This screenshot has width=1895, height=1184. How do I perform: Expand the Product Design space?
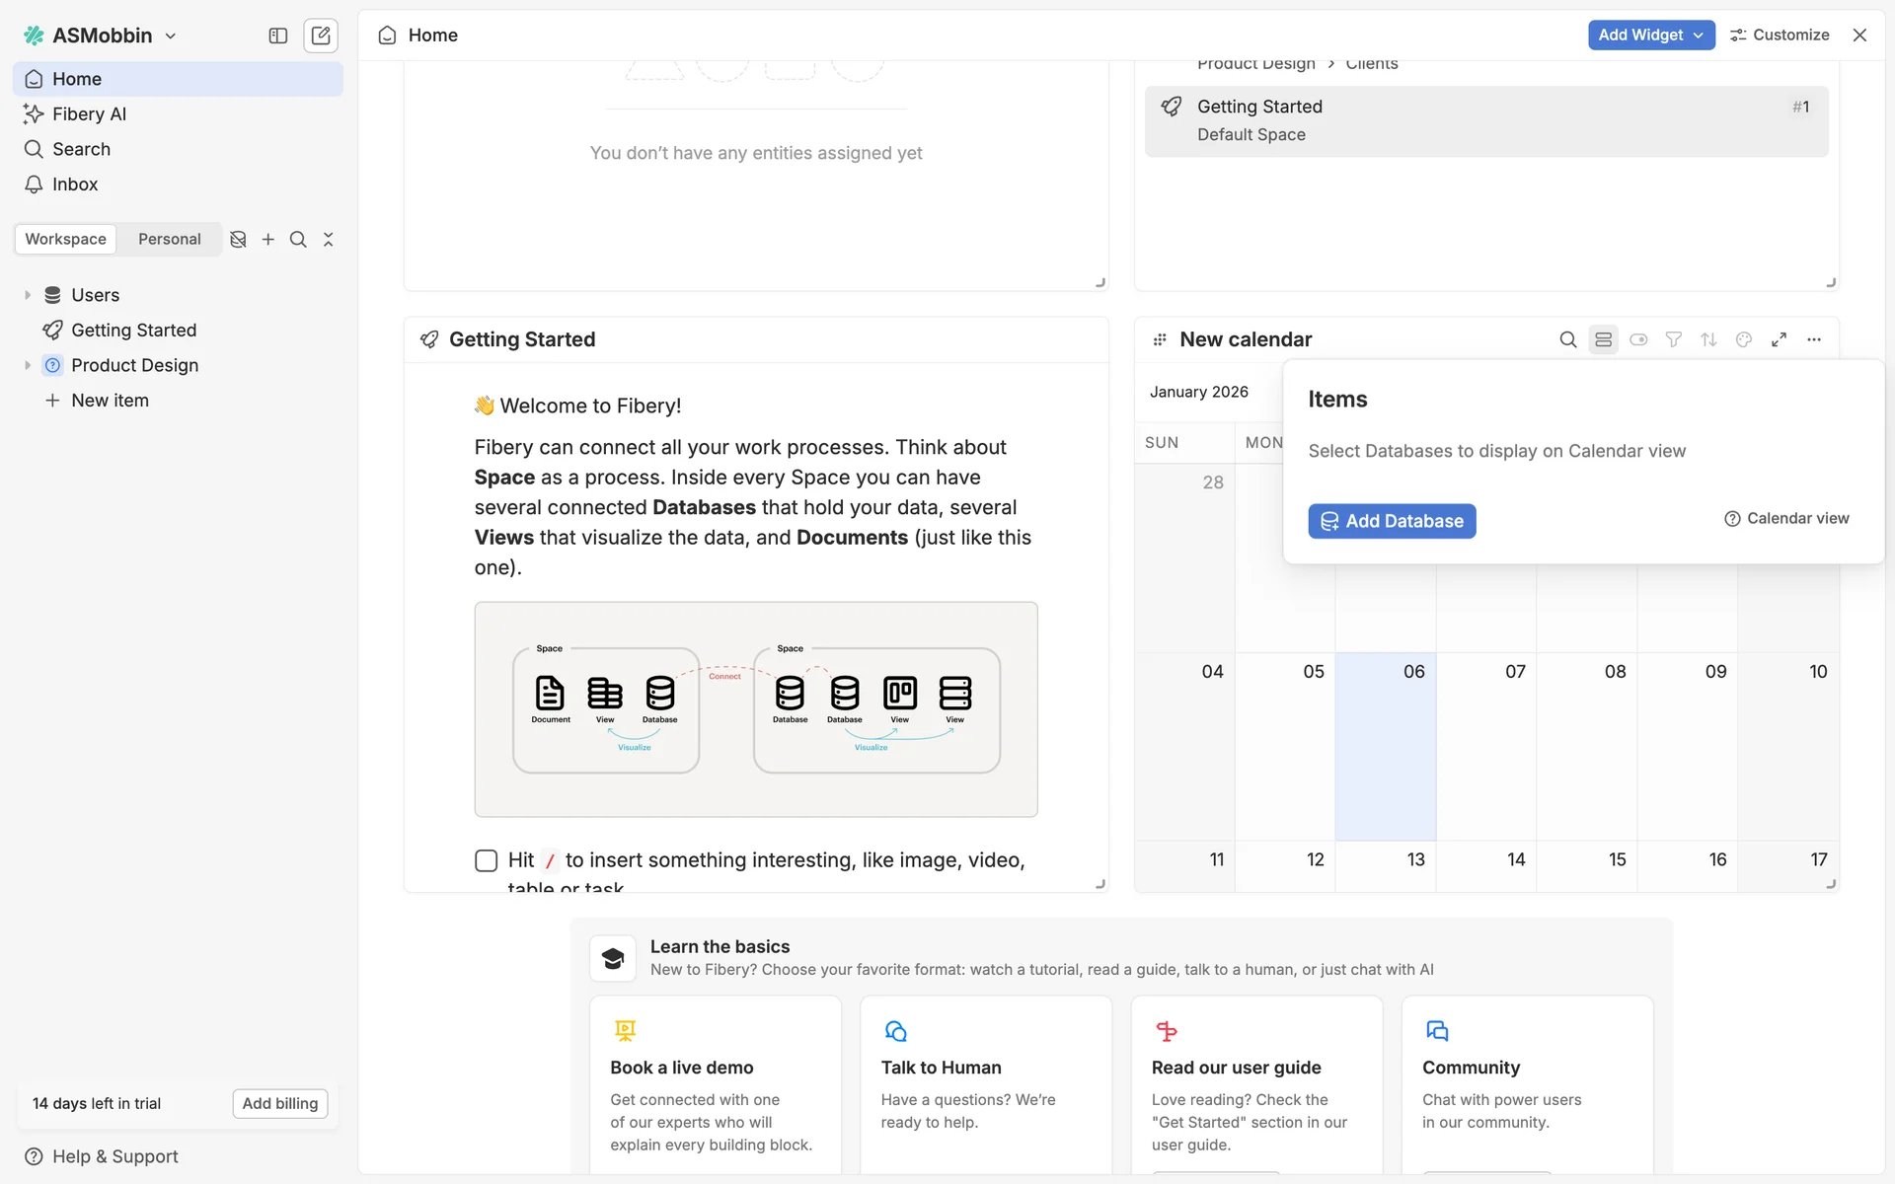click(x=28, y=365)
